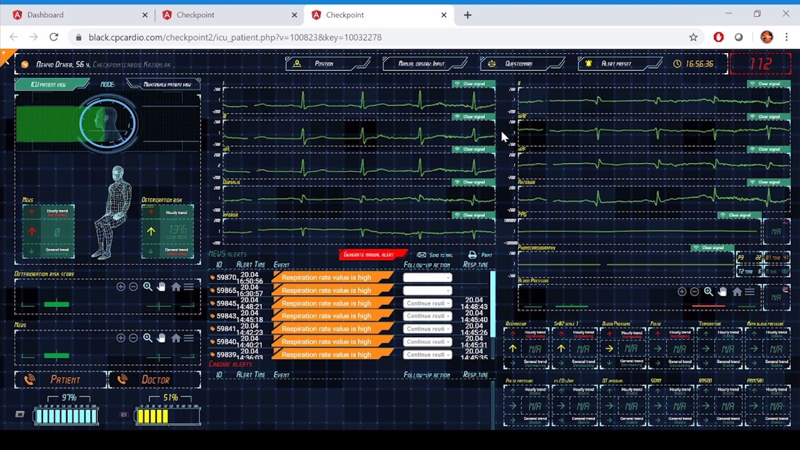Viewport: 800px width, 450px height.
Task: Toggle Clear signal for Dorsalis lead
Action: [x=473, y=182]
